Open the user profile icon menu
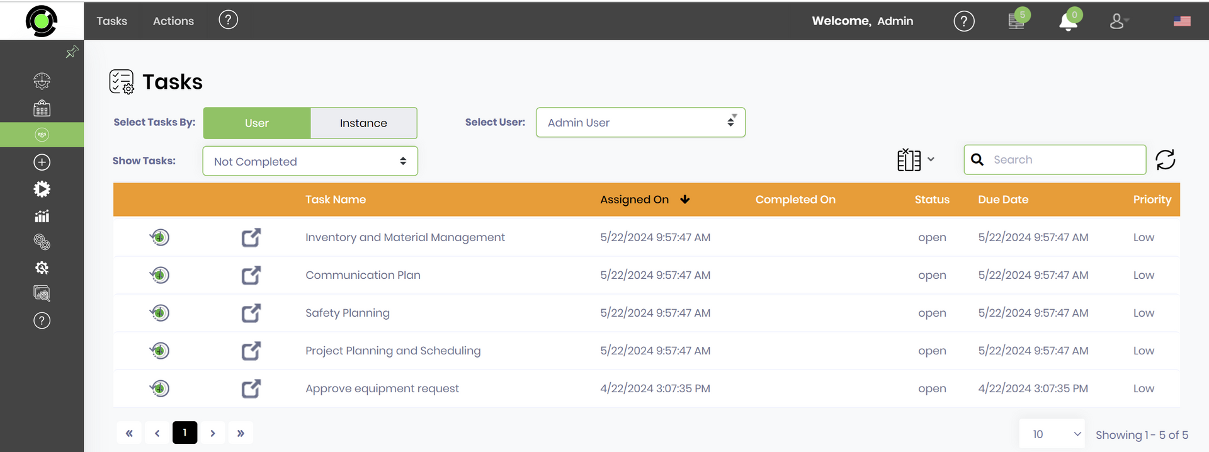The height and width of the screenshot is (452, 1209). [1118, 21]
